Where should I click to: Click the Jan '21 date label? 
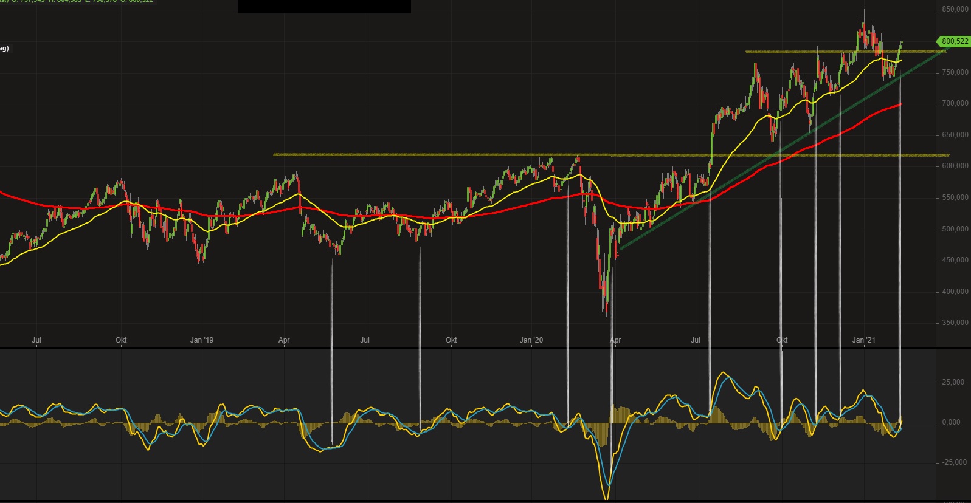click(863, 340)
